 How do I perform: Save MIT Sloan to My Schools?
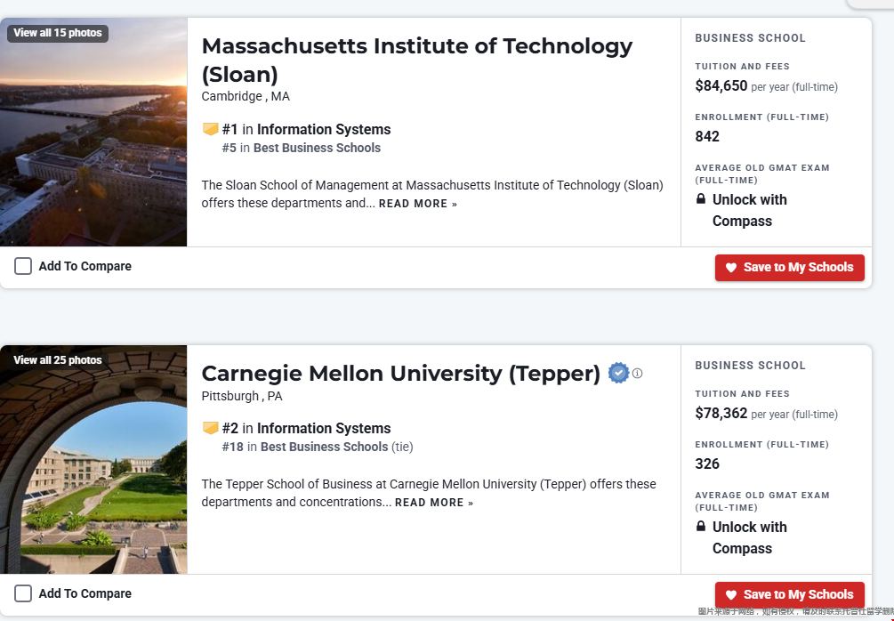(790, 268)
